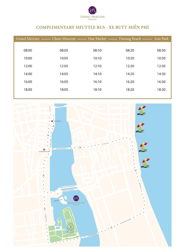Screen dimensions: 185x249
Task: Click the Vo Van Kiet street label
Action: pyautogui.click(x=105, y=144)
